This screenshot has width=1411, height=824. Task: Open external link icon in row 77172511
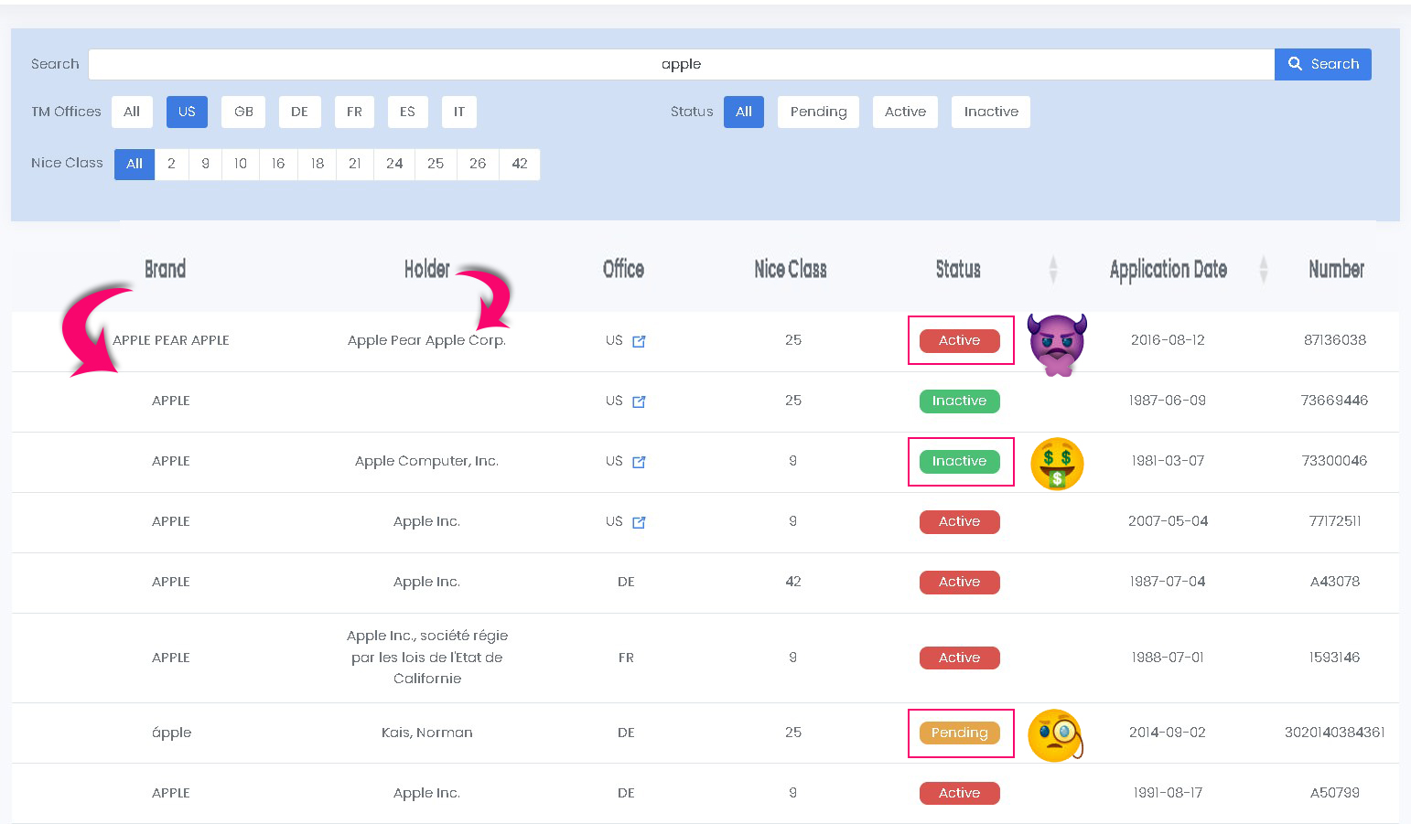(x=639, y=522)
